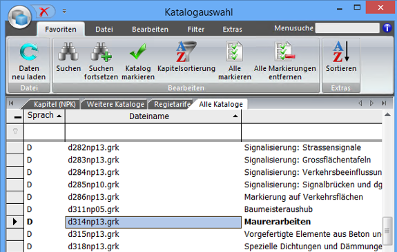
Task: Select row d284np13.grk
Action: (x=93, y=172)
